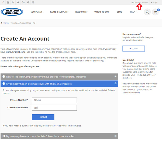The image size is (162, 142).
Task: Open the Pinterest social icon
Action: coord(28,2)
